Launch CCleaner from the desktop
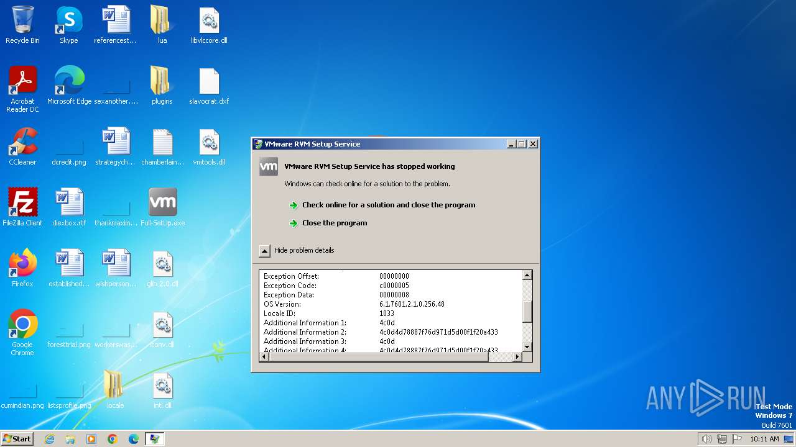The width and height of the screenshot is (796, 447). [x=22, y=147]
